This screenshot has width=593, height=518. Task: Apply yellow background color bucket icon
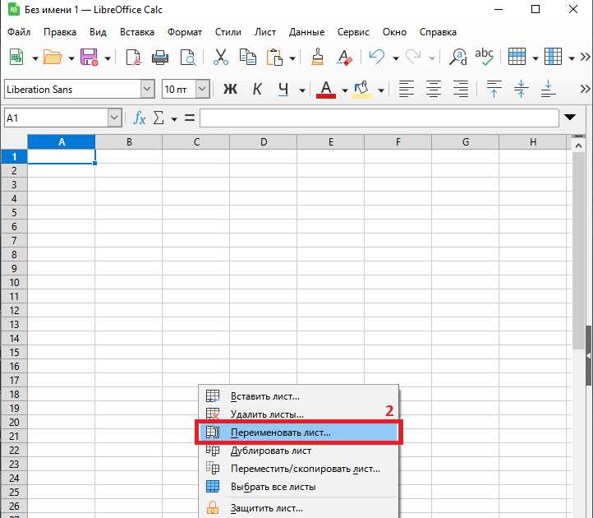click(x=362, y=90)
